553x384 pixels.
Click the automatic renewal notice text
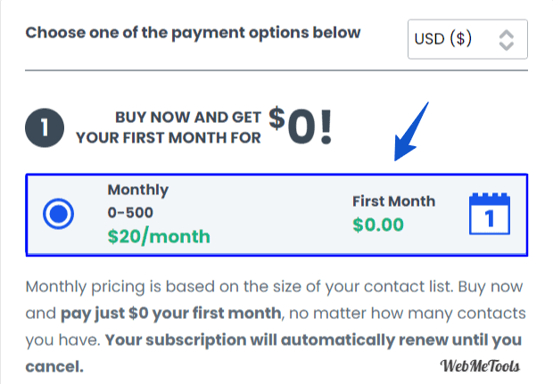[273, 354]
